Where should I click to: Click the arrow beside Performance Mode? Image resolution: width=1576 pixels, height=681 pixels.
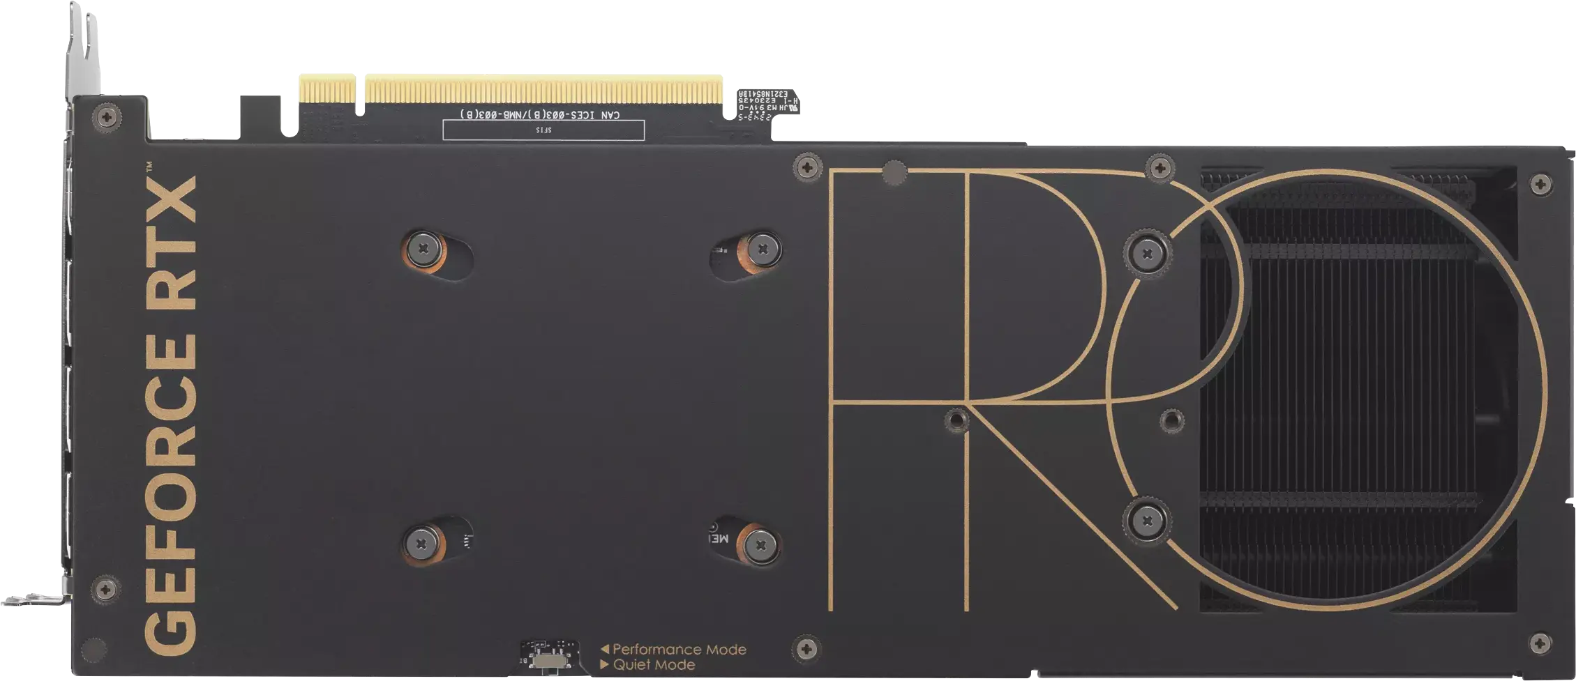click(x=605, y=650)
